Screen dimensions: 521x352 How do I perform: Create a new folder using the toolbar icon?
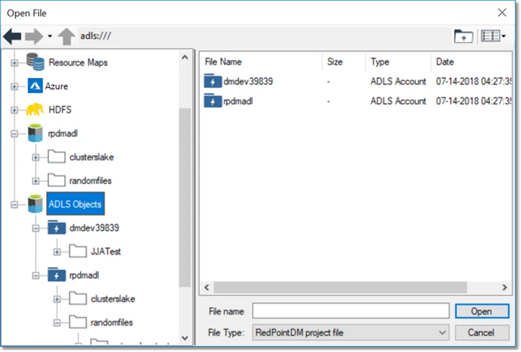click(x=463, y=36)
